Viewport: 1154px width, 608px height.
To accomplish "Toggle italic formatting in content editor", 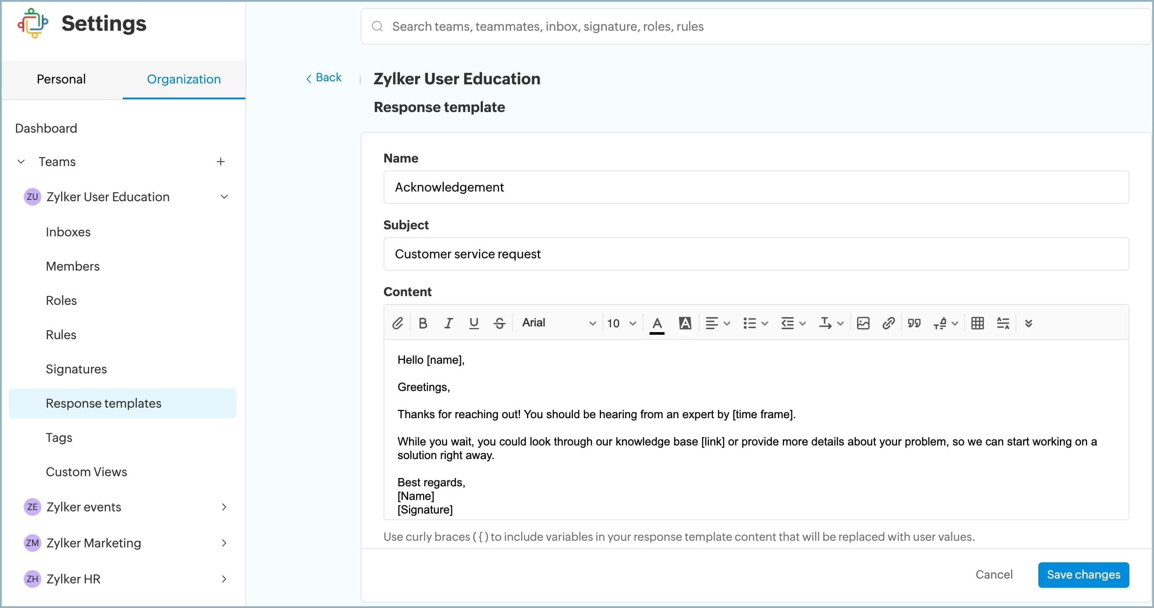I will pyautogui.click(x=448, y=323).
